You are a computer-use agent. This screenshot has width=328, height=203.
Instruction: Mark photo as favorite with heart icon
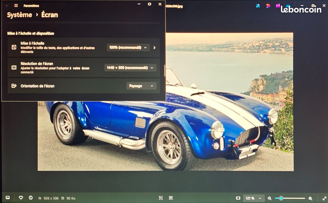point(21,198)
